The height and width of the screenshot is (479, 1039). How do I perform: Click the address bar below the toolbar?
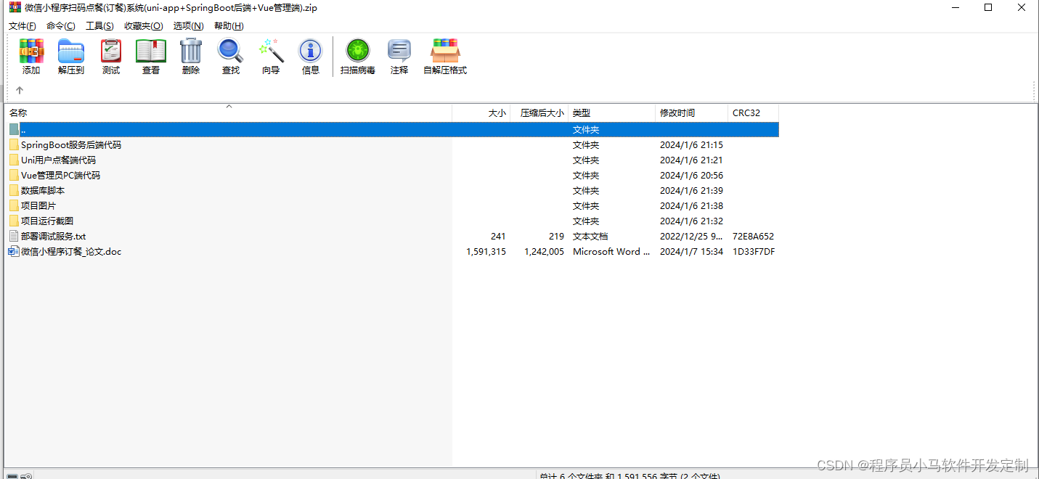tap(508, 91)
